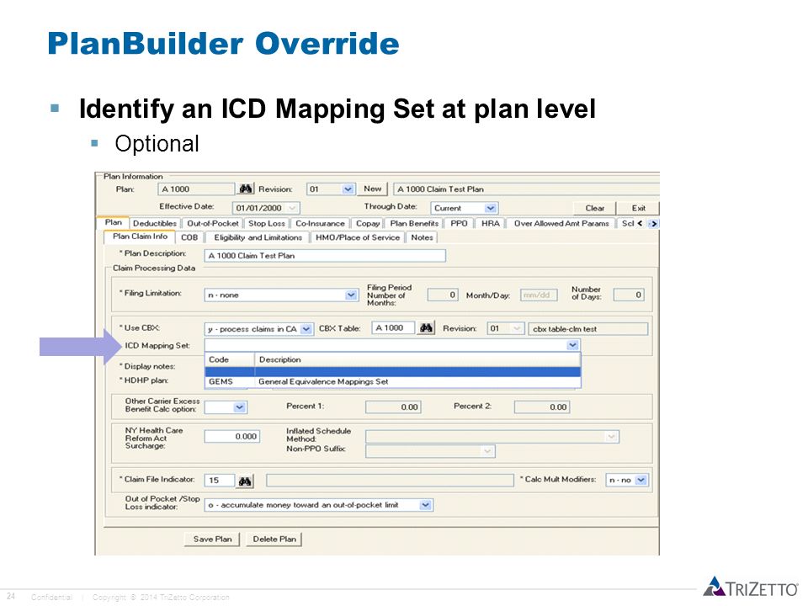Open the Effective Date dropdown

point(292,208)
